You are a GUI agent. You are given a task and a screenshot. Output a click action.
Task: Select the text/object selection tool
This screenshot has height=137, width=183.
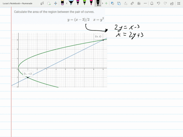42,3
